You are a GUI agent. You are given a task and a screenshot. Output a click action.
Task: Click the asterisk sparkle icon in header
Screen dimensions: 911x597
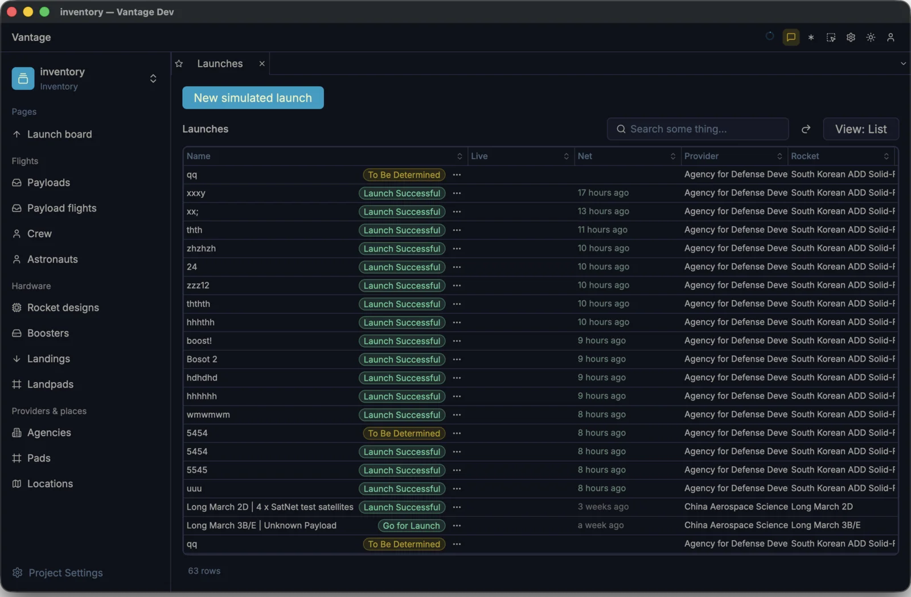coord(811,38)
